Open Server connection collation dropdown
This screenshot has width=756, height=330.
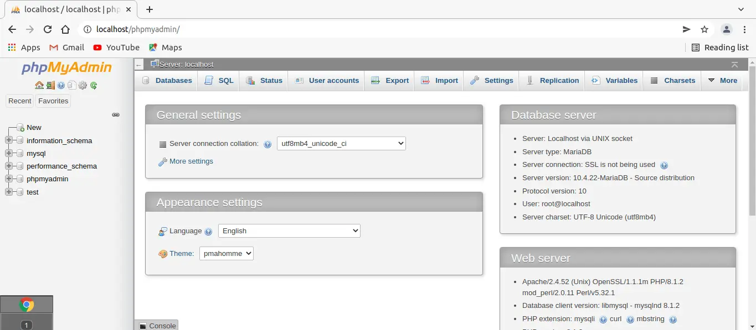(x=341, y=144)
